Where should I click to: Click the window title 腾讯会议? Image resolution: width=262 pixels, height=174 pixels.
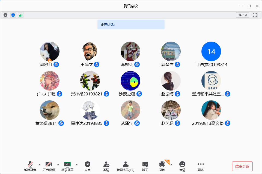131,6
